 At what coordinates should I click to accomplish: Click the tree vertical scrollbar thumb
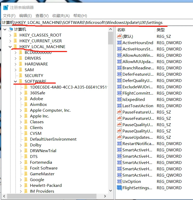[110, 38]
